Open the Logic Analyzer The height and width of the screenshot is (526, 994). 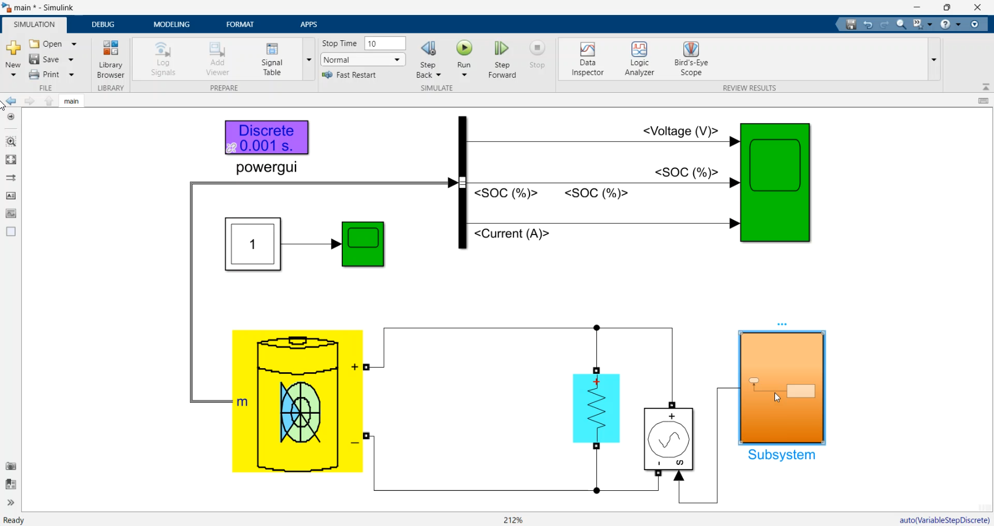[640, 59]
